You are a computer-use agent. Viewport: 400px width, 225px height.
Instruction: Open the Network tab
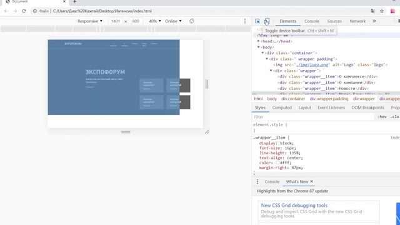pyautogui.click(x=357, y=21)
